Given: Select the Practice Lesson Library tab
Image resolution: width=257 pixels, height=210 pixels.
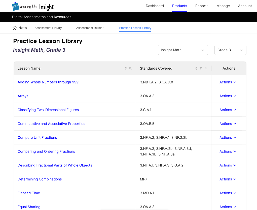Looking at the screenshot, I should coord(135,28).
